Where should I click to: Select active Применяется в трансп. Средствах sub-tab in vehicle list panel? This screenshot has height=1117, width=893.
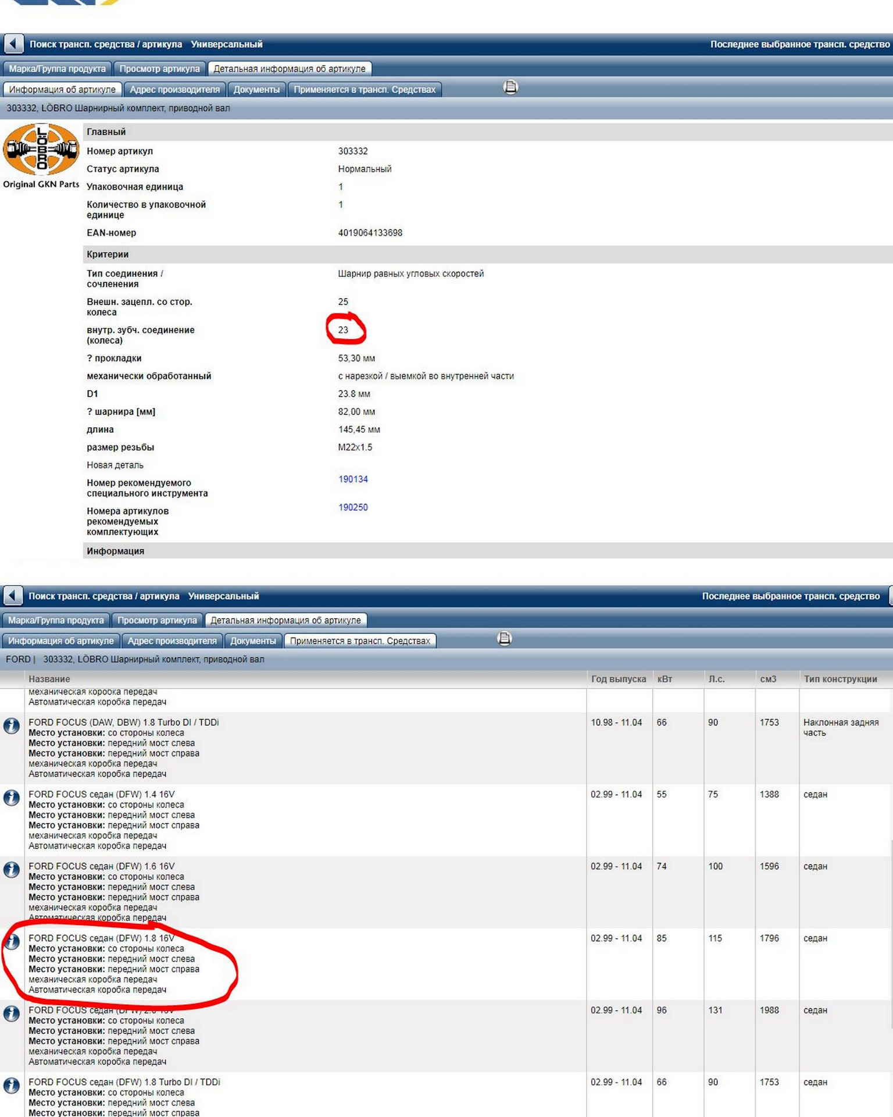click(x=360, y=641)
